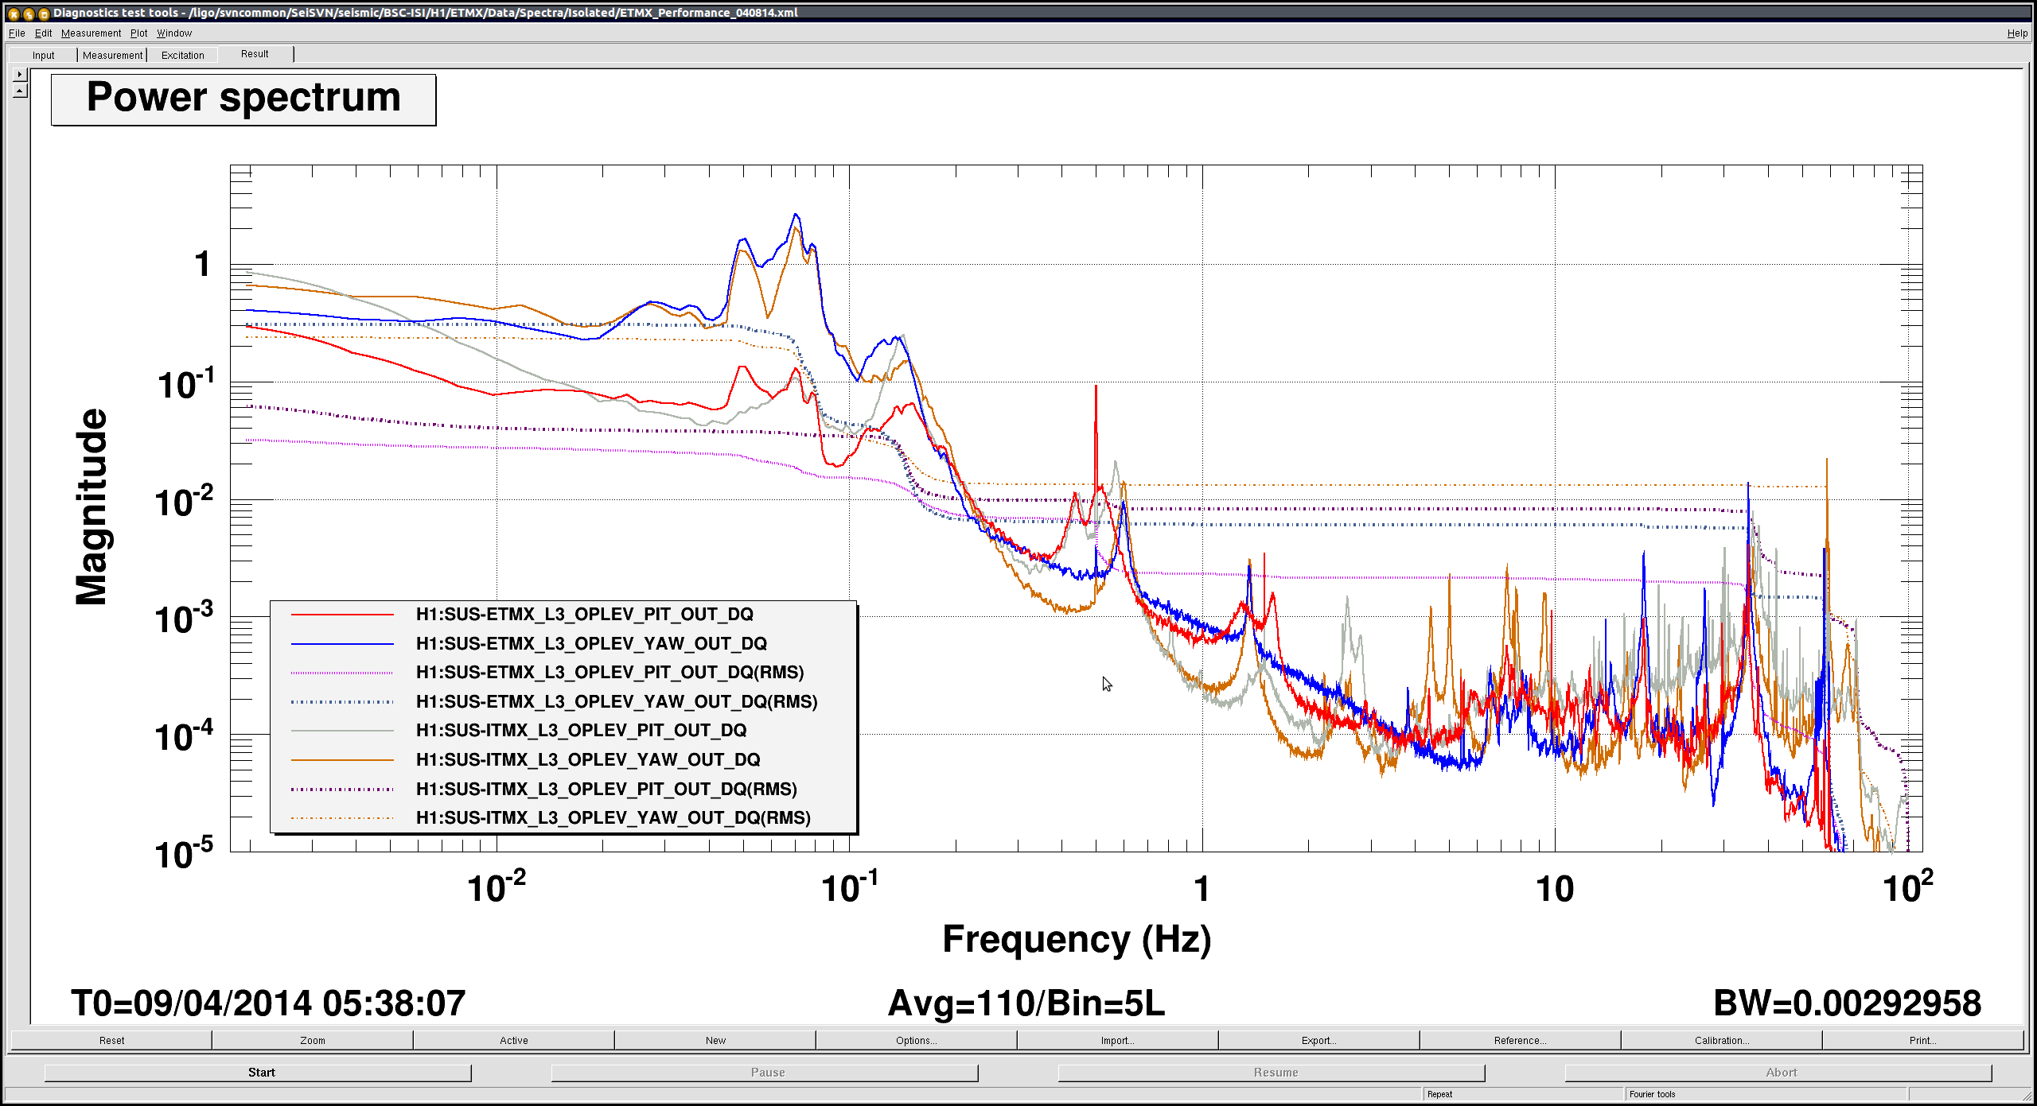Click the BW=0.00292958 text

(1847, 1003)
